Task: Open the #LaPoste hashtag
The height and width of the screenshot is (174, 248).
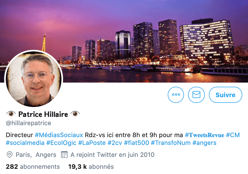Action: tap(92, 143)
